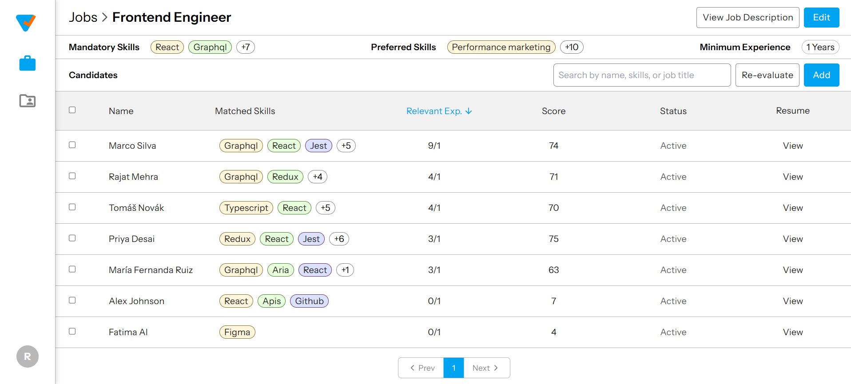Click the Matched Skills column header

[245, 111]
